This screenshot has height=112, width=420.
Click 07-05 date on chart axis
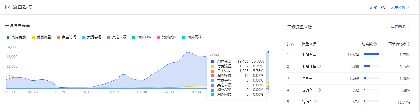[115, 92]
